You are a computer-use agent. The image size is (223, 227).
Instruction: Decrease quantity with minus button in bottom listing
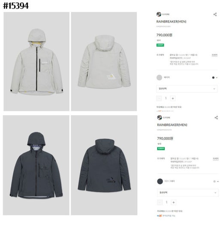click(160, 202)
